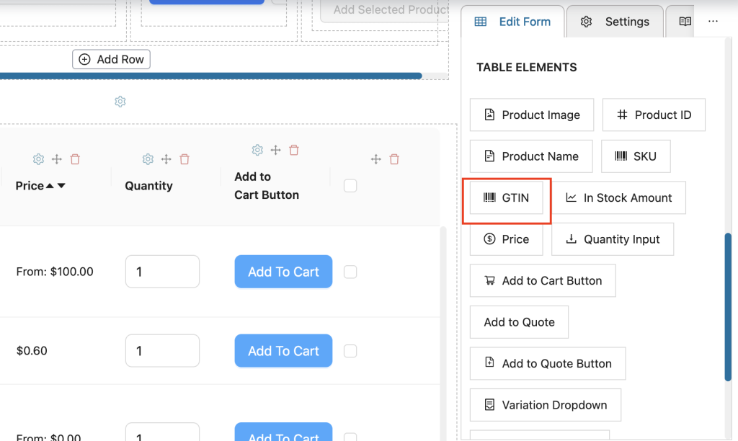Toggle the header select-all checkbox

point(350,186)
